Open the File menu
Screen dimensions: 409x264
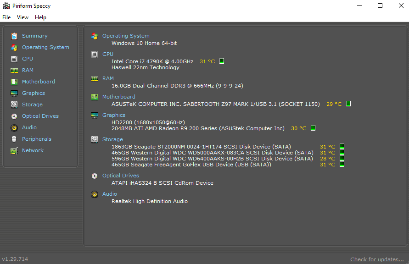coord(6,17)
